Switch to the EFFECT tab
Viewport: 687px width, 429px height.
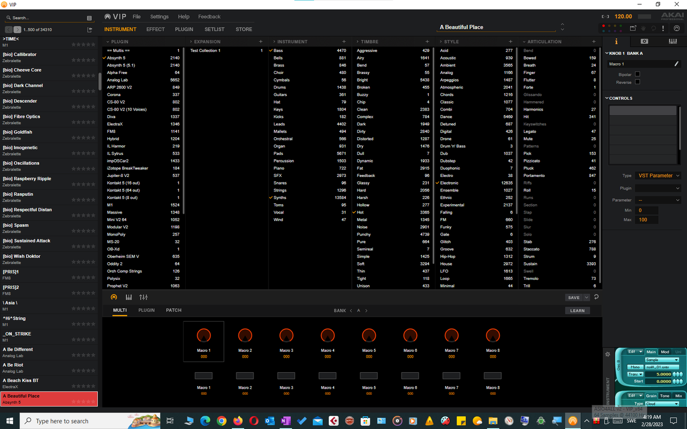point(156,29)
